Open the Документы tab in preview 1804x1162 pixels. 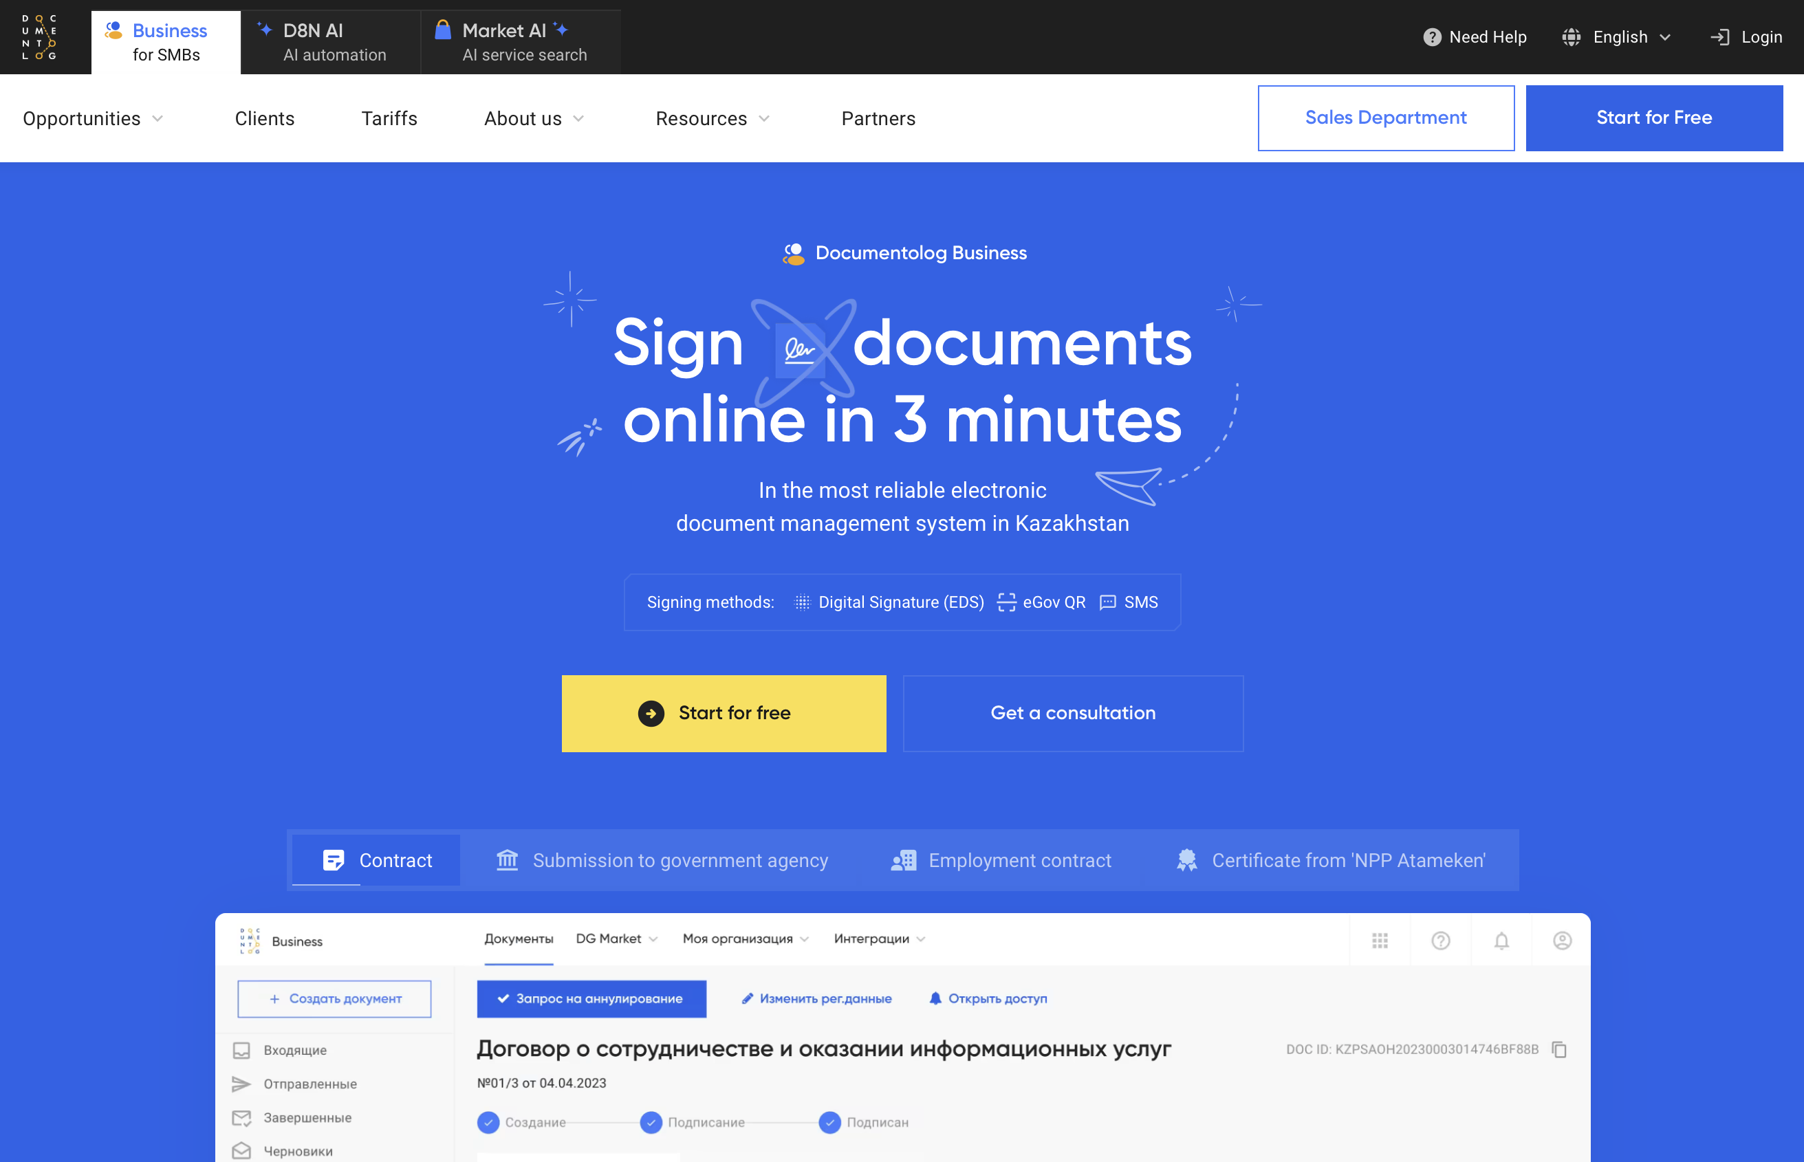tap(519, 939)
